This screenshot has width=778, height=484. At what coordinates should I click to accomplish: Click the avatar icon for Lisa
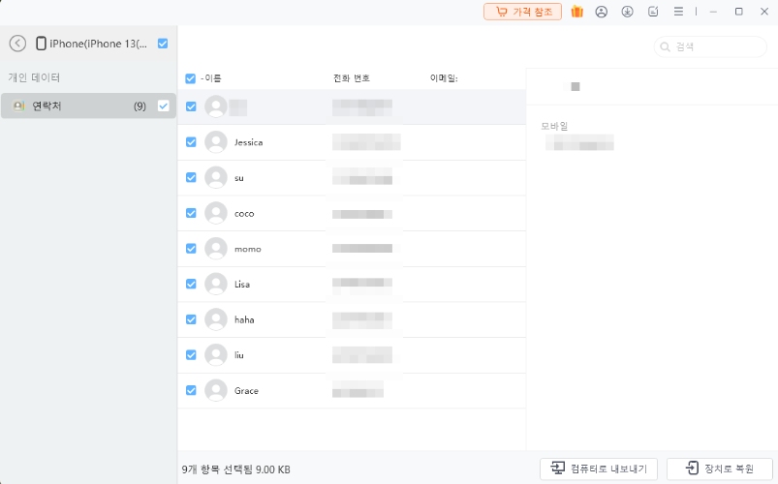(x=216, y=285)
